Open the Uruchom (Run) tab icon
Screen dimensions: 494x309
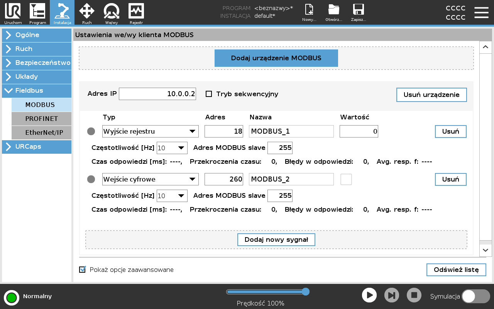coord(13,13)
